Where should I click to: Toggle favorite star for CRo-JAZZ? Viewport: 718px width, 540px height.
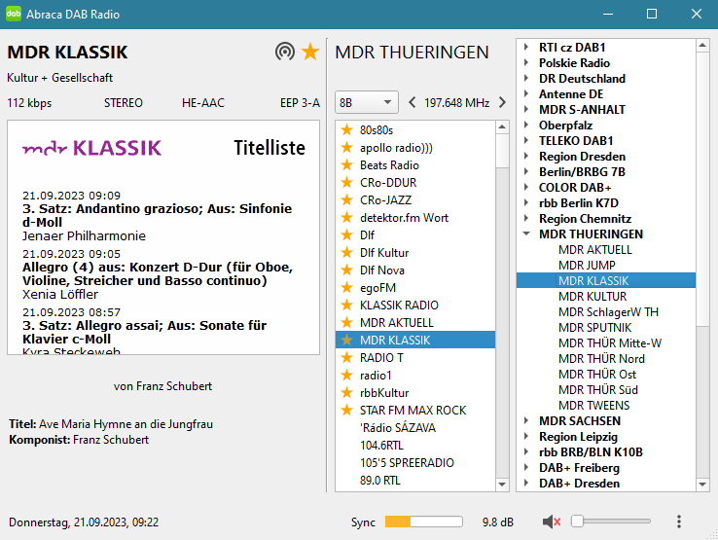pos(347,200)
